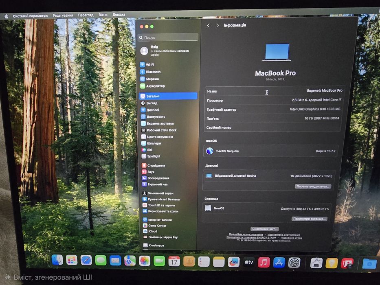Screen dimensions: 380x285
Task: Open Safari from the Dock
Action: click(86, 260)
